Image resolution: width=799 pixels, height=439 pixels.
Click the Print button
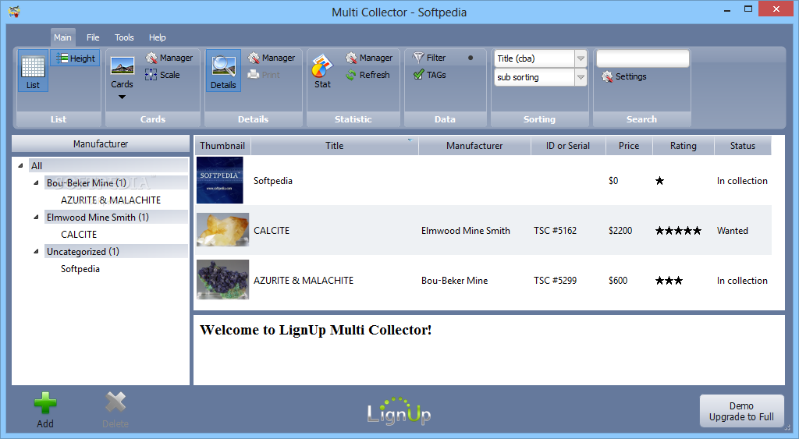pyautogui.click(x=264, y=75)
